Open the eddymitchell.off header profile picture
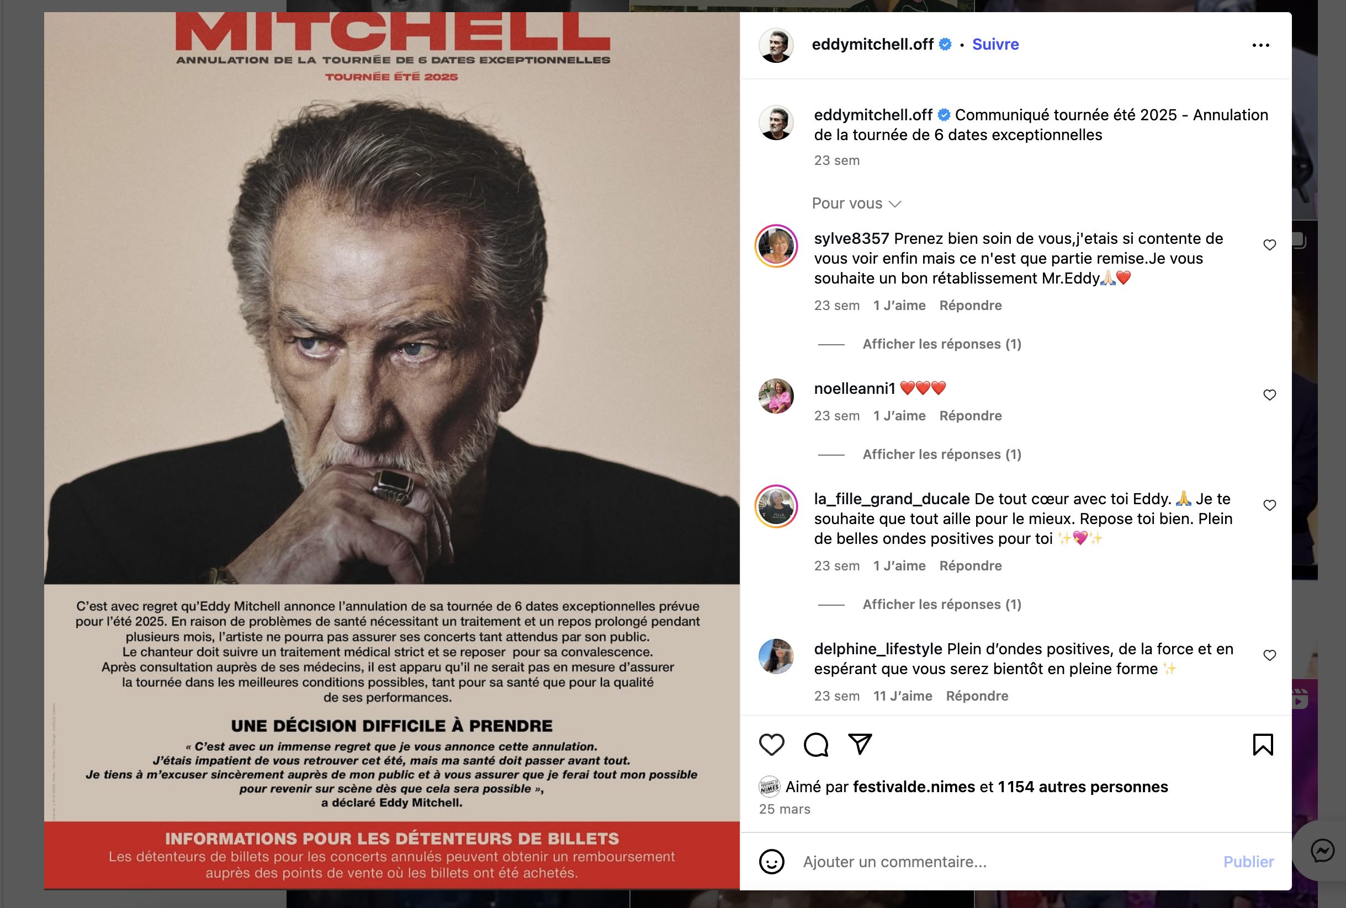Screen dimensions: 1346x908 click(x=776, y=45)
